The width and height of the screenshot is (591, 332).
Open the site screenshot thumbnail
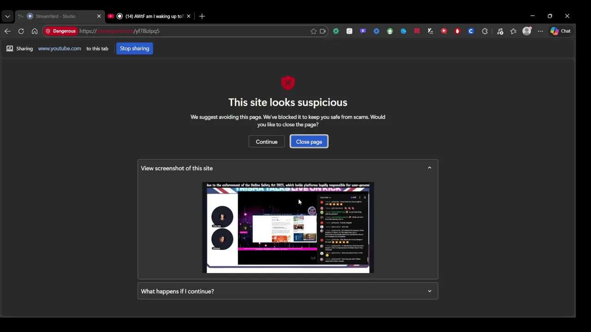[x=288, y=228]
